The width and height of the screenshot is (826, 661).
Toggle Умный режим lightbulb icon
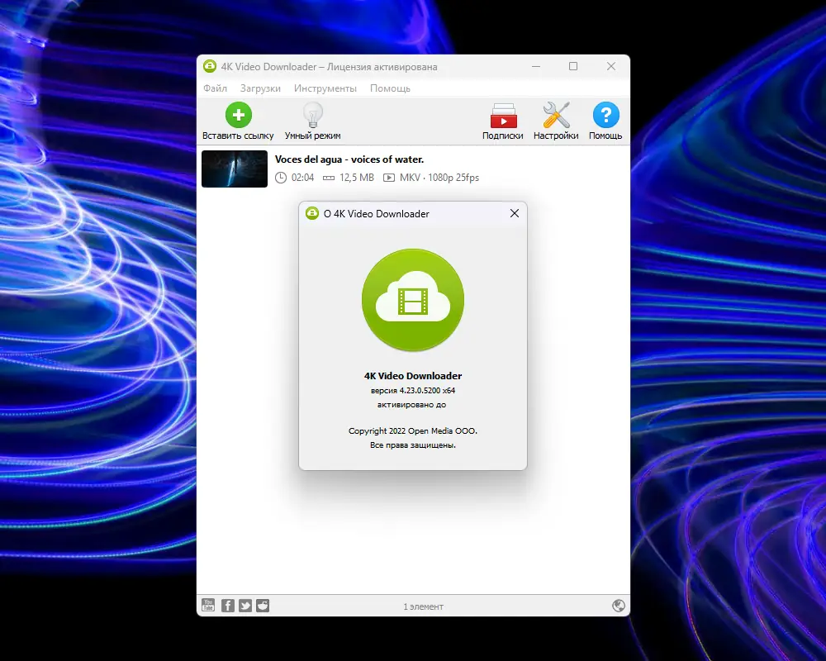(312, 115)
